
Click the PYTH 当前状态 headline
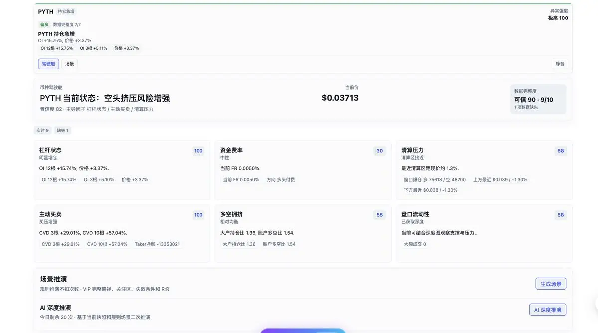coord(105,98)
